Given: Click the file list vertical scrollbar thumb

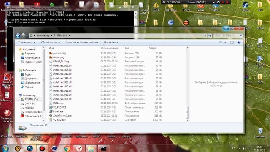Looking at the screenshot, I should [x=187, y=112].
